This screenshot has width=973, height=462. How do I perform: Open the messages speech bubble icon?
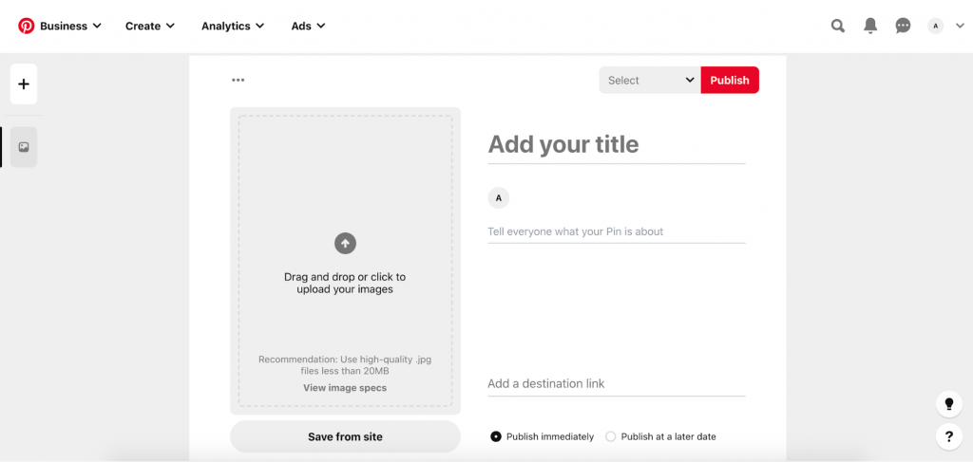(x=903, y=26)
